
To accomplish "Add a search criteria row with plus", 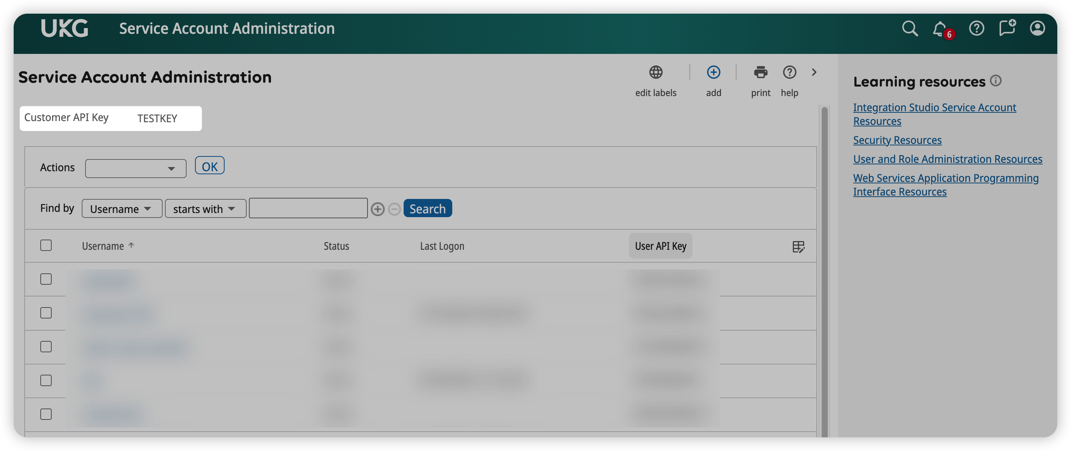I will click(x=377, y=209).
